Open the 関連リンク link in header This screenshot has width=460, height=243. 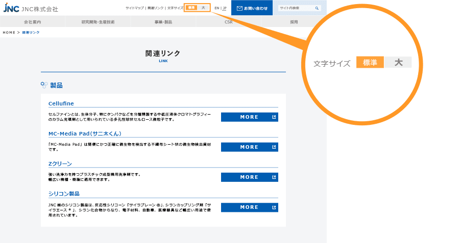(156, 8)
